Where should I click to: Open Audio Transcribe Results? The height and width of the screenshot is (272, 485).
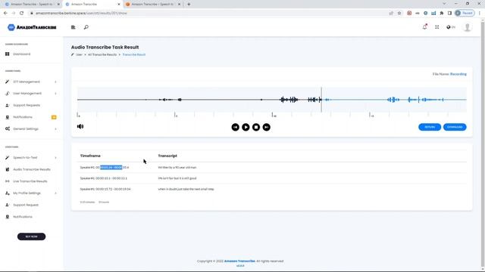32,169
